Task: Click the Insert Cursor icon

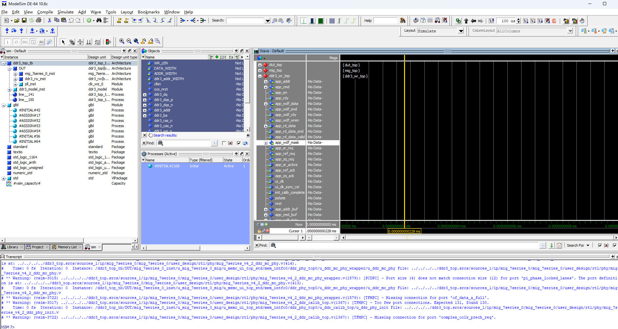Action: (119, 20)
